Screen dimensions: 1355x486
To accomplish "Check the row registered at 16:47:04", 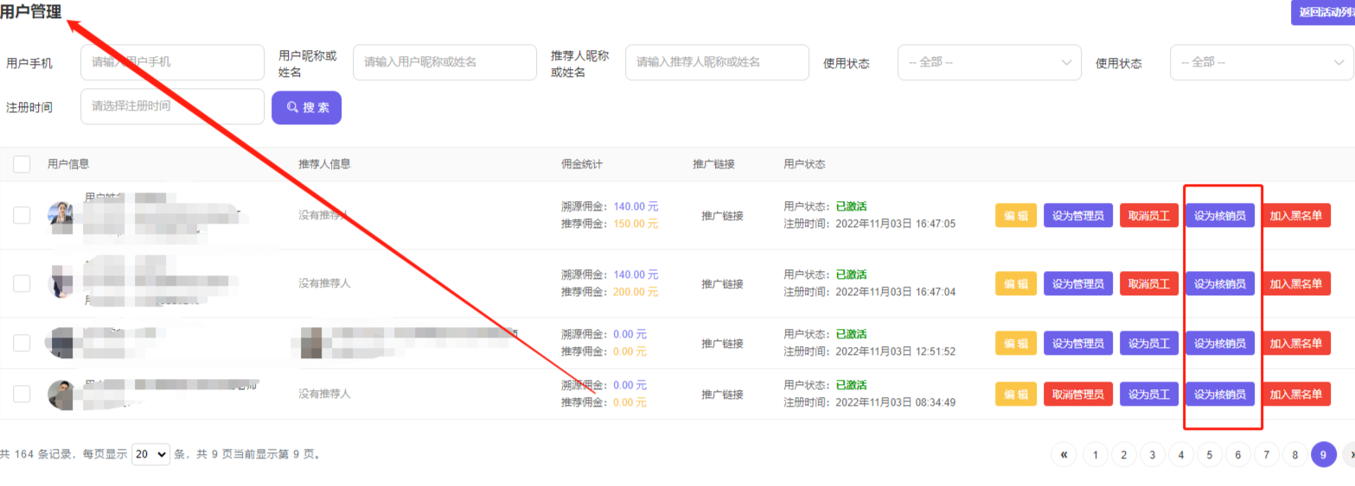I will pos(22,283).
